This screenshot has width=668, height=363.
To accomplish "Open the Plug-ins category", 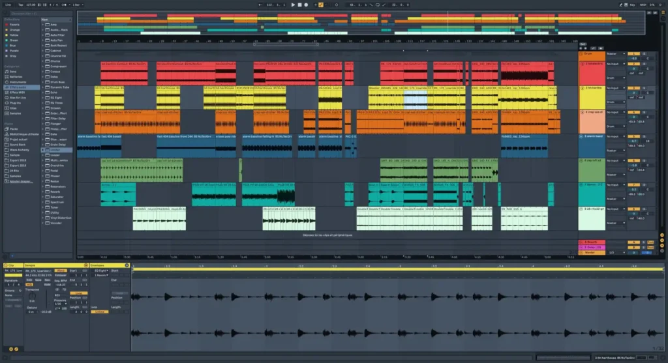I will 15,102.
